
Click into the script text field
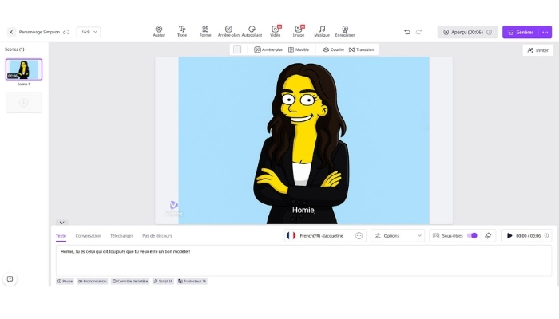(303, 260)
